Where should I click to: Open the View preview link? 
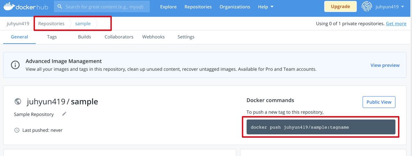tap(385, 65)
